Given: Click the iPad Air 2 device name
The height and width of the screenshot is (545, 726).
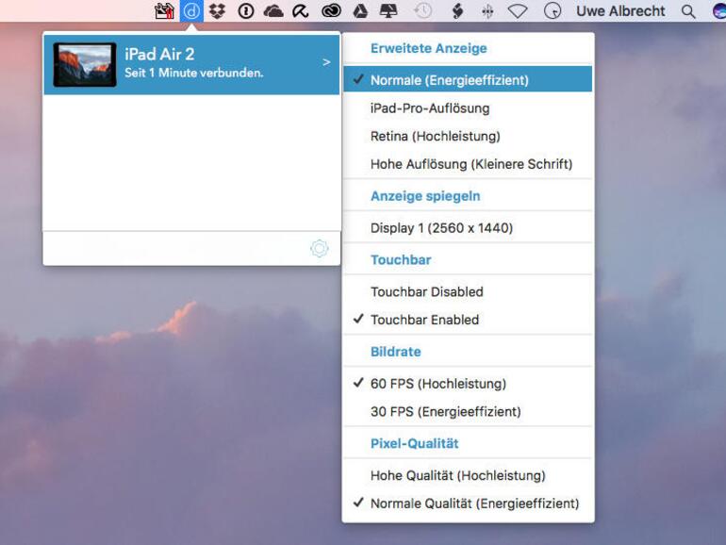Looking at the screenshot, I should [x=159, y=54].
